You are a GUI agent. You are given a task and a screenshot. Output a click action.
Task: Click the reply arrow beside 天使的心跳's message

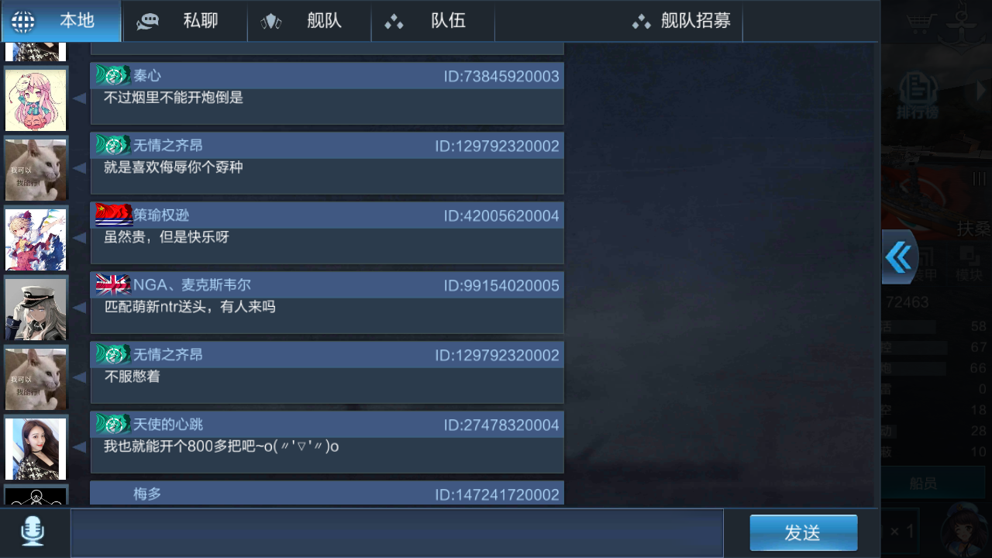(x=79, y=447)
